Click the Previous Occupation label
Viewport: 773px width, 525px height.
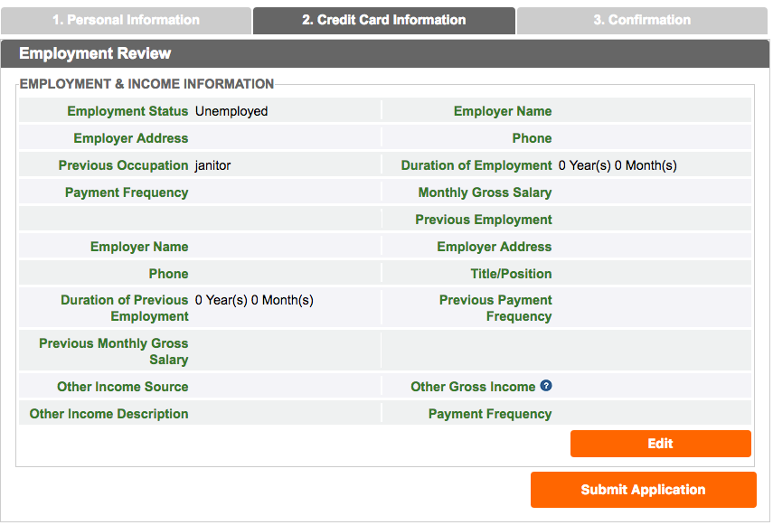coord(123,165)
